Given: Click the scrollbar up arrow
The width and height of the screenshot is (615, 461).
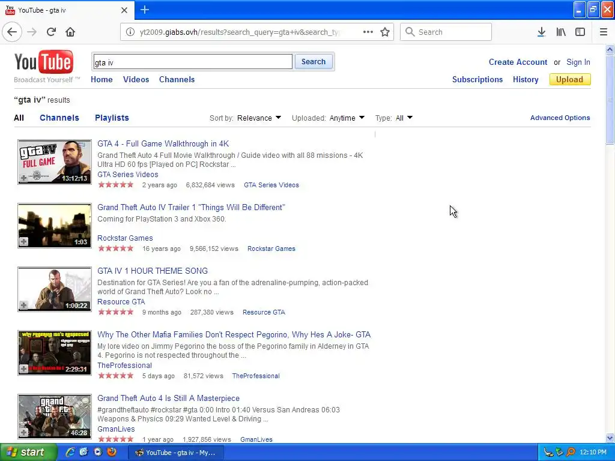Looking at the screenshot, I should click(x=610, y=49).
